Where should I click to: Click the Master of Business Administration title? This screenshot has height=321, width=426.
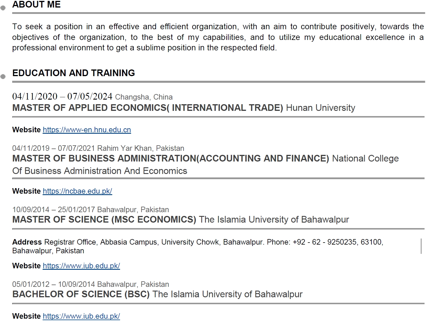pyautogui.click(x=171, y=158)
